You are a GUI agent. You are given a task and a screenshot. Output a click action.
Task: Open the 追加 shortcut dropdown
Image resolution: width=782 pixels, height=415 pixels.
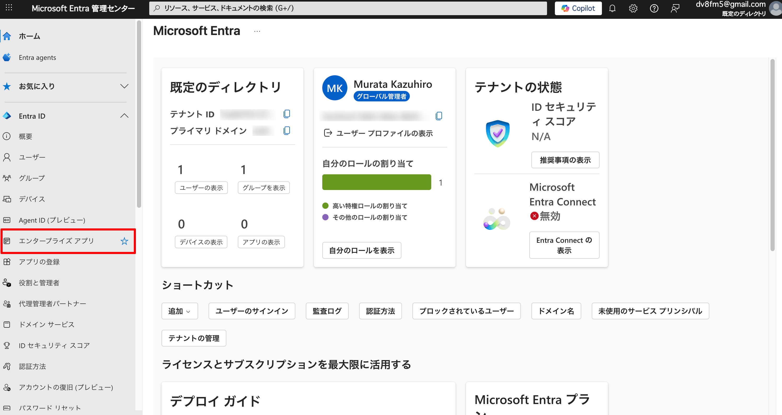pyautogui.click(x=179, y=311)
